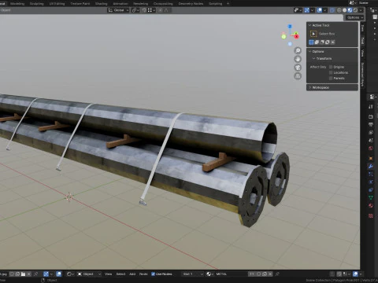
Task: Choose the Intersect selection mode icon
Action: [333, 42]
